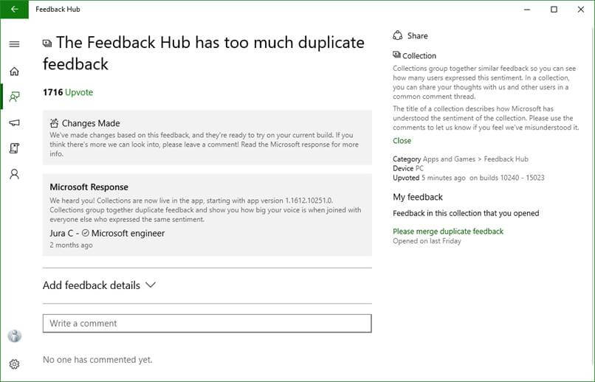Click the 'My feedback' heading

click(418, 197)
